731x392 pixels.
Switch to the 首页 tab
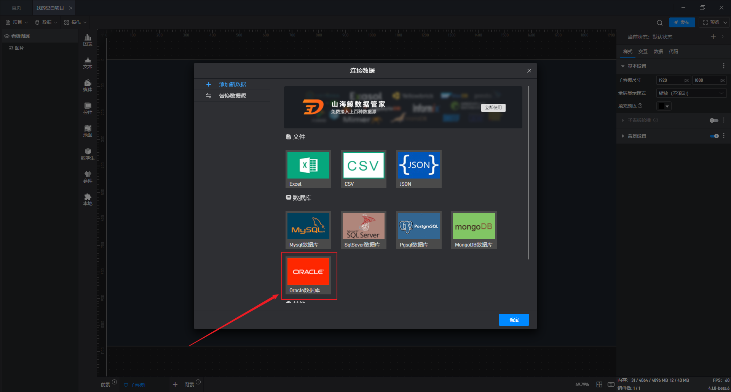[x=16, y=8]
